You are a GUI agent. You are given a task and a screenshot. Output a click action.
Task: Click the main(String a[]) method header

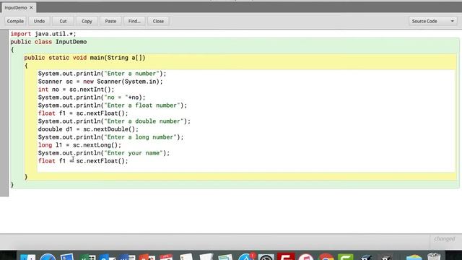pyautogui.click(x=85, y=58)
